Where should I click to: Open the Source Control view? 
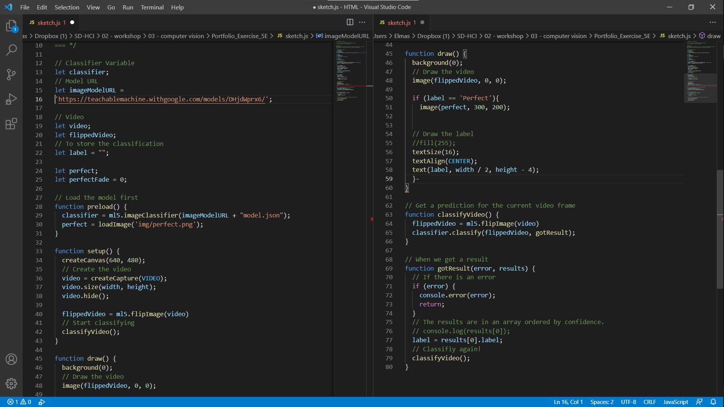tap(11, 75)
